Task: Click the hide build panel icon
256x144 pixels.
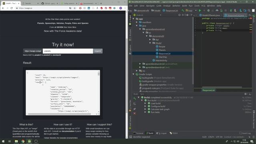Action: tap(250, 94)
